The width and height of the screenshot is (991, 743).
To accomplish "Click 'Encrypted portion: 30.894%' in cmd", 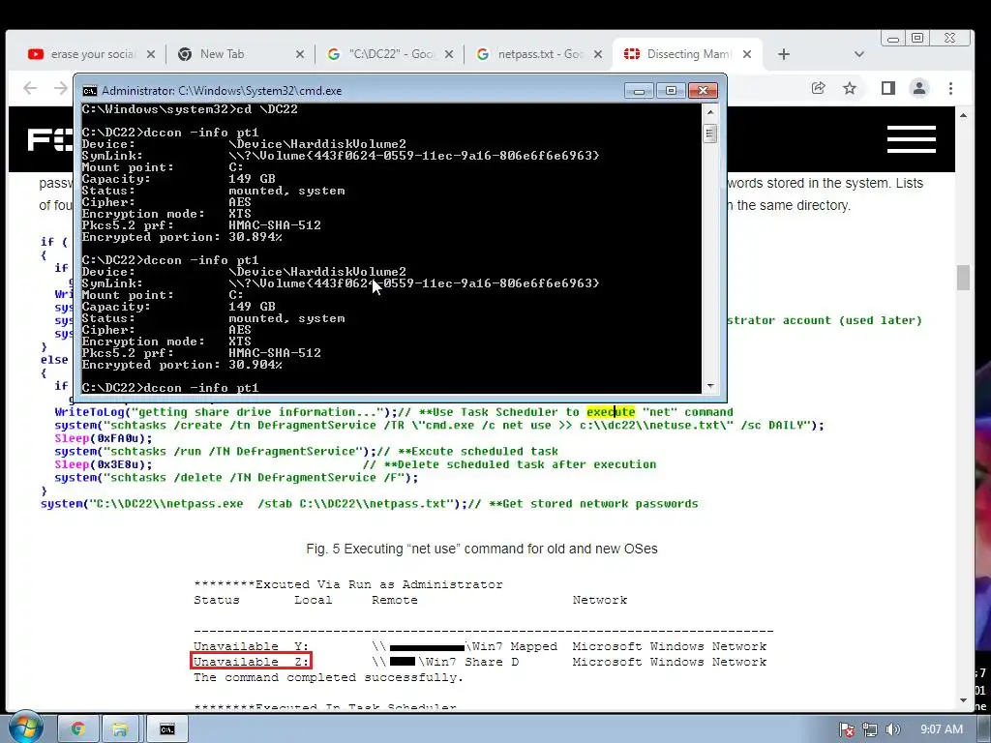I will click(x=182, y=237).
